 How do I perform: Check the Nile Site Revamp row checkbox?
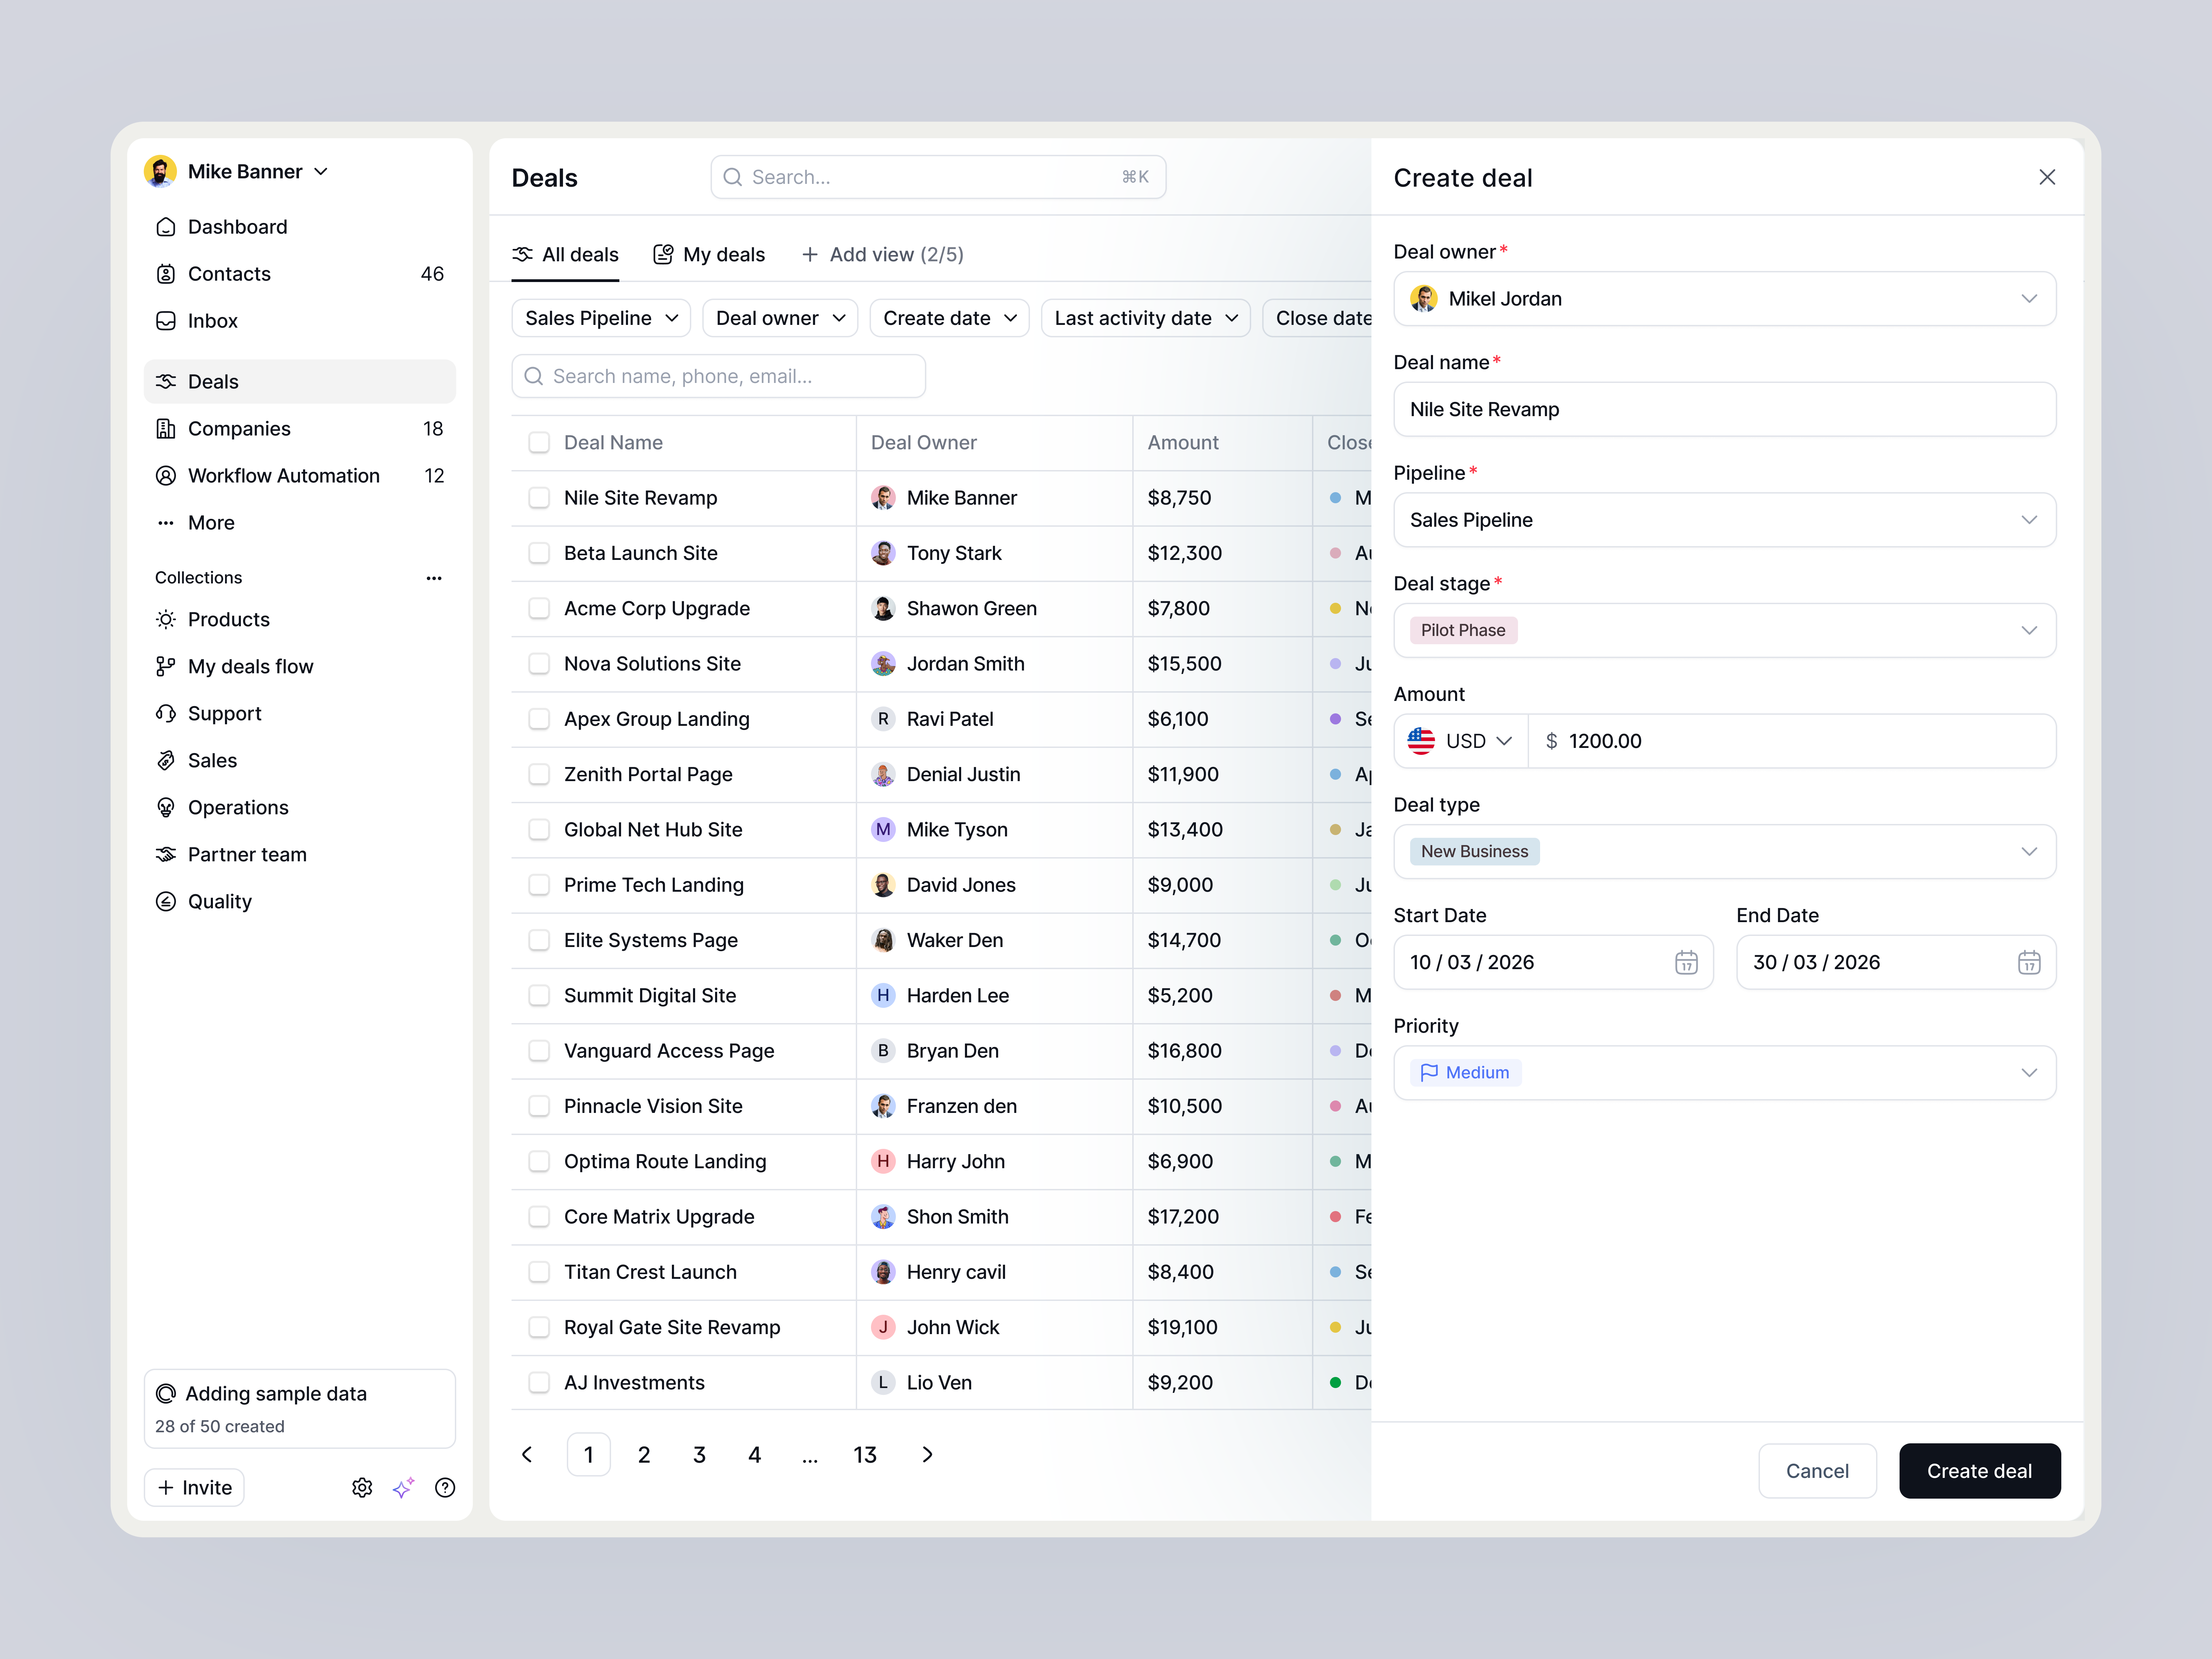539,498
